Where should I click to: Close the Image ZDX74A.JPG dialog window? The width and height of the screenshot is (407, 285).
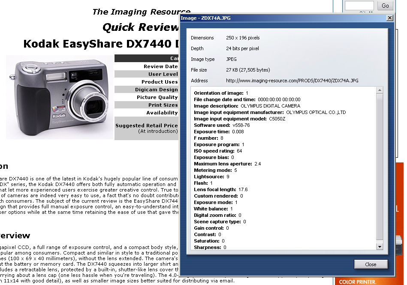click(389, 18)
